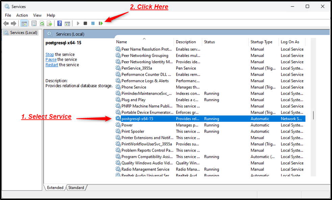Image resolution: width=332 pixels, height=200 pixels.
Task: Click the Restart the service link
Action: pos(52,65)
